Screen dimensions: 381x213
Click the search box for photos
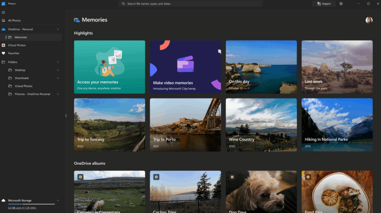(x=190, y=4)
